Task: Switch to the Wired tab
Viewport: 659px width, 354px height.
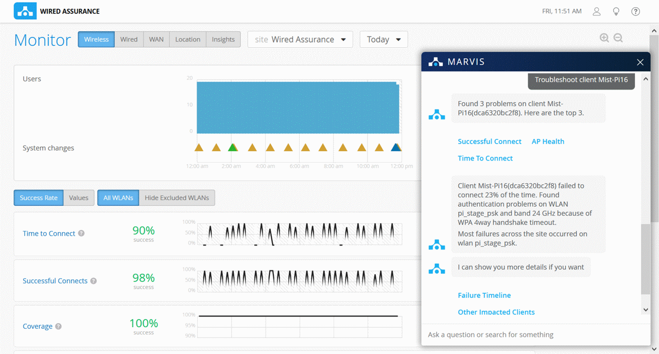Action: [129, 40]
